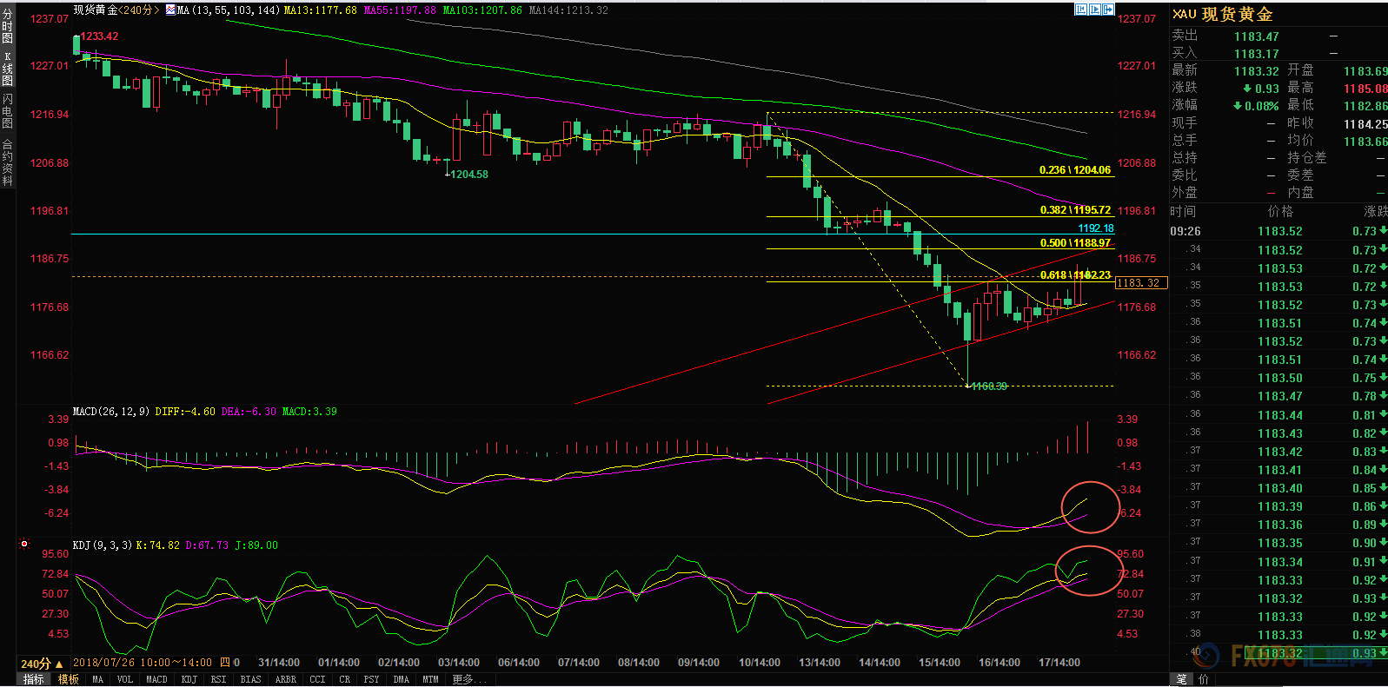This screenshot has width=1388, height=687.
Task: Select the KDJ indicator tab
Action: [x=189, y=679]
